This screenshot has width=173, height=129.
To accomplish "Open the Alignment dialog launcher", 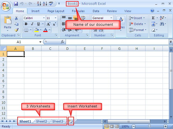I will point(87,35).
